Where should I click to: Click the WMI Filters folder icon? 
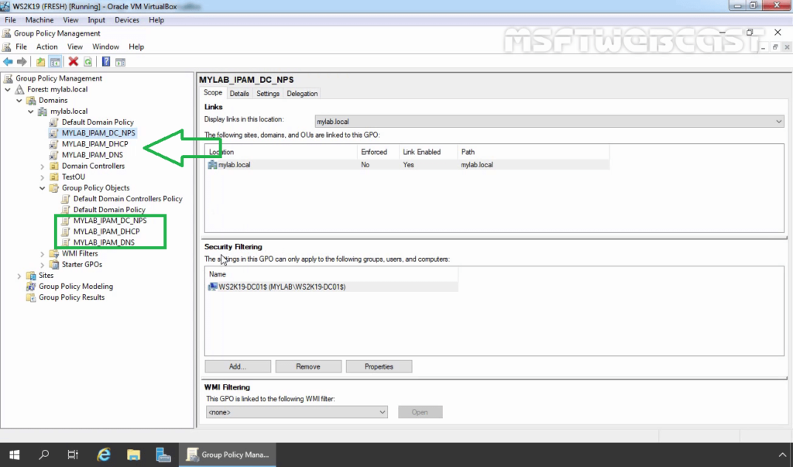[x=54, y=253]
